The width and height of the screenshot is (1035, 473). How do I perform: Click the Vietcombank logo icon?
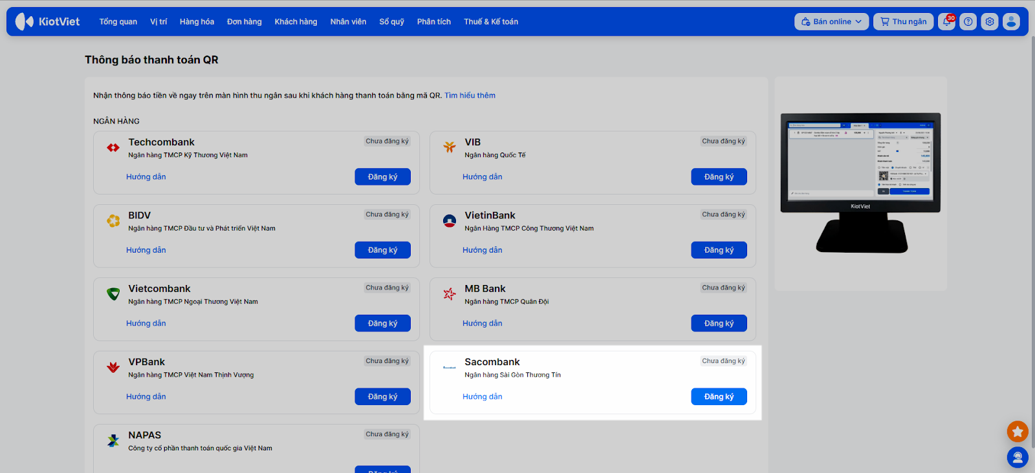pos(113,294)
